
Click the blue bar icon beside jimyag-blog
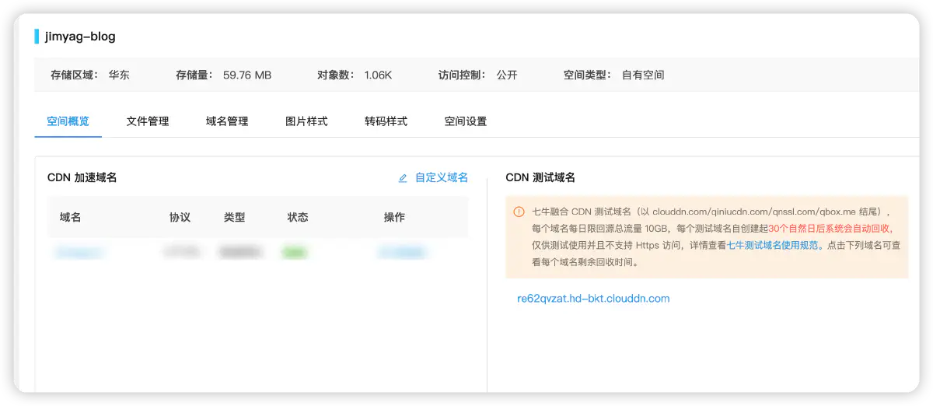[x=37, y=37]
